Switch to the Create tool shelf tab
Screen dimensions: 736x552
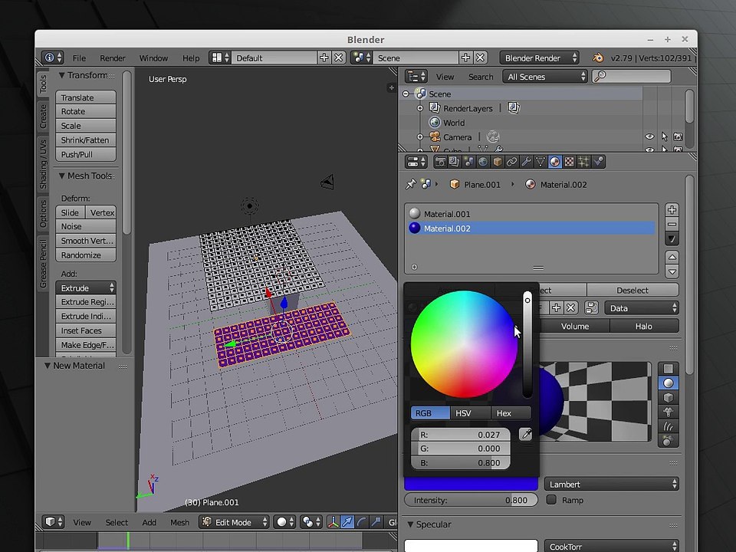43,117
